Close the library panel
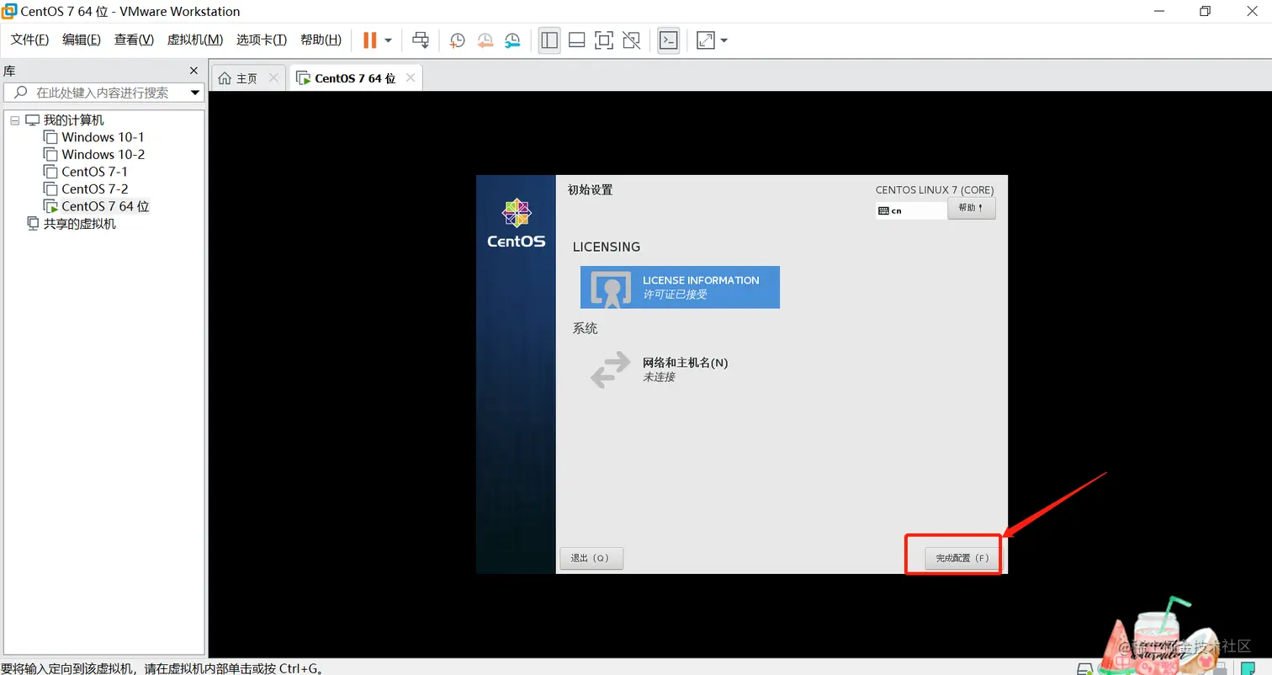 point(193,71)
